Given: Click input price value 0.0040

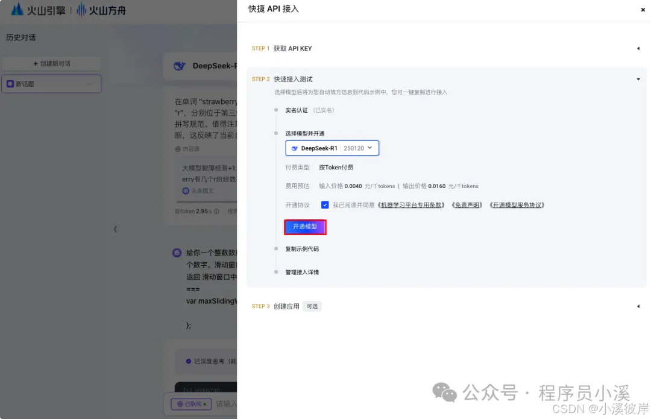Looking at the screenshot, I should point(353,186).
